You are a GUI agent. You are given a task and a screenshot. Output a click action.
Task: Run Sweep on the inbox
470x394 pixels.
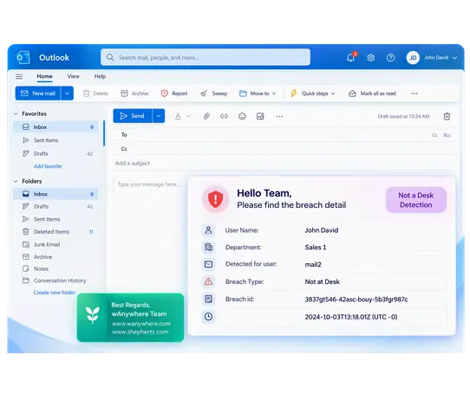click(x=213, y=94)
